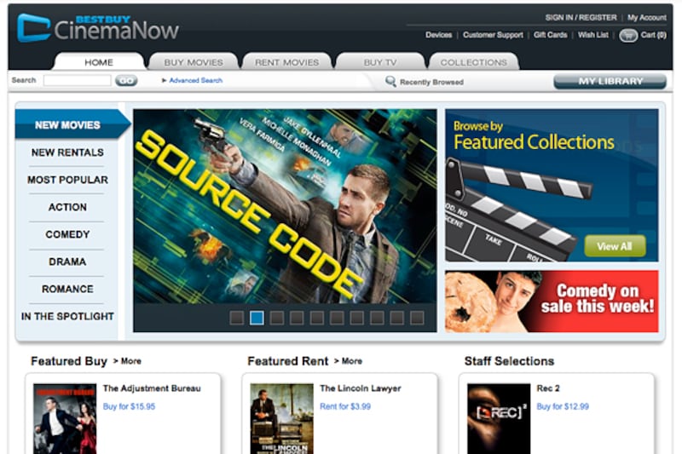Open the Home tab
This screenshot has height=454, width=682.
[99, 61]
